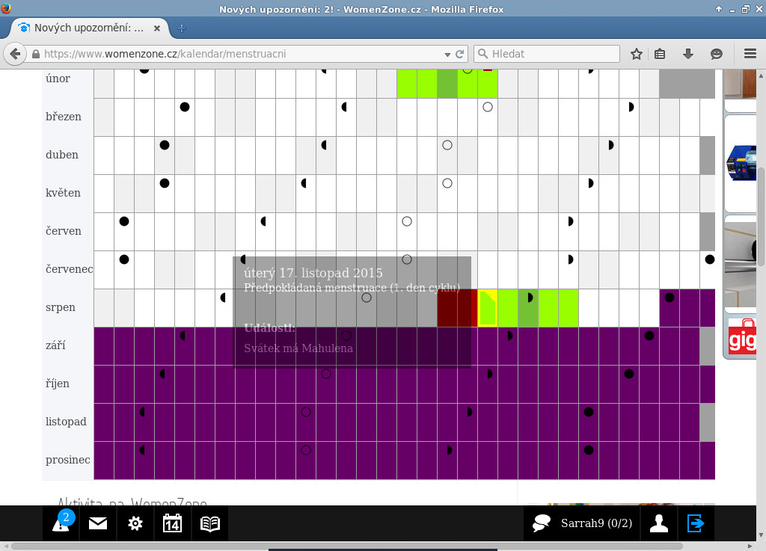Expand the URL bar history dropdown arrow

point(447,54)
